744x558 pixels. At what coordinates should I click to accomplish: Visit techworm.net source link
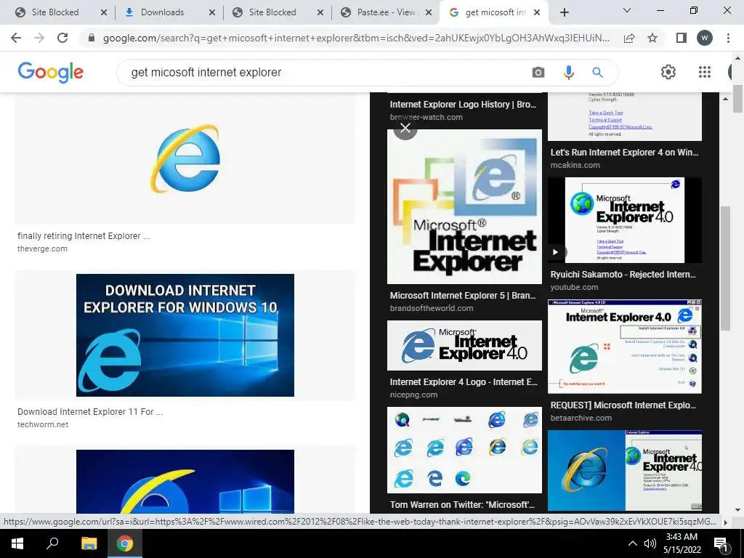[43, 424]
